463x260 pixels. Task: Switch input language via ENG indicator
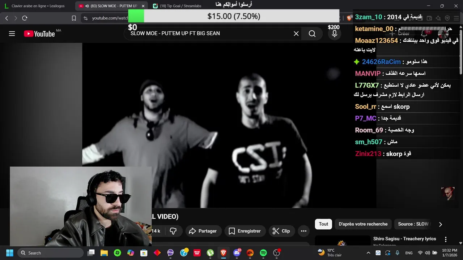tap(409, 253)
